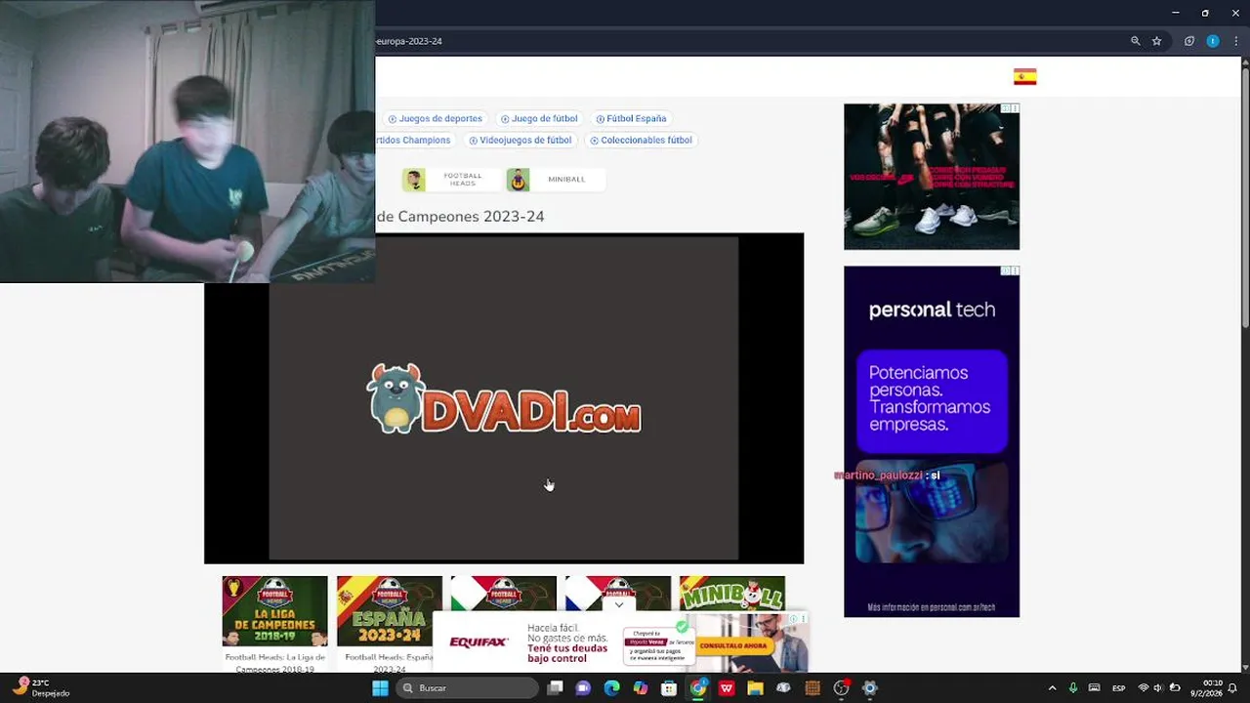Open Task View on the taskbar

coord(555,688)
